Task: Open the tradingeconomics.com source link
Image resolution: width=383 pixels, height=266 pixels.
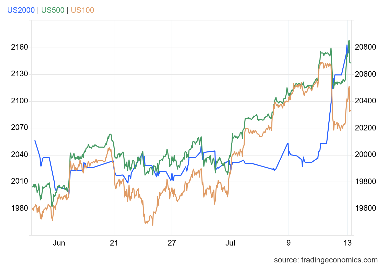Action: coord(326,260)
